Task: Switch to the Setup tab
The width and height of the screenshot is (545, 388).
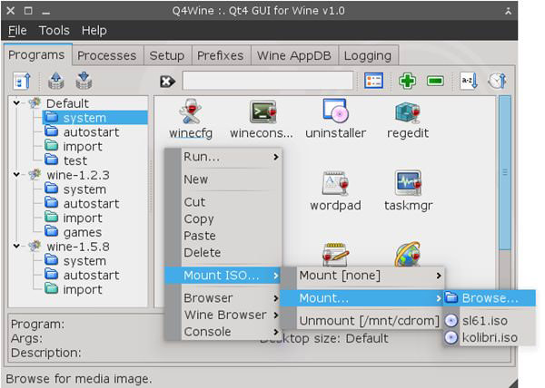Action: [x=167, y=55]
